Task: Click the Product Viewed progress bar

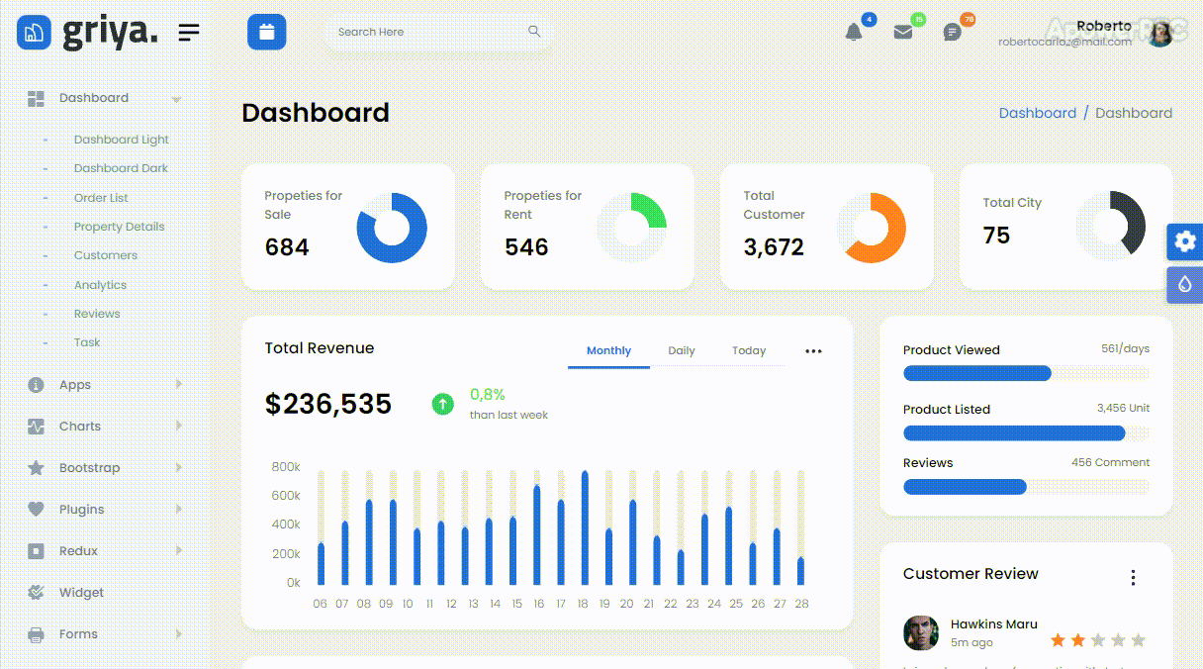Action: click(1026, 373)
